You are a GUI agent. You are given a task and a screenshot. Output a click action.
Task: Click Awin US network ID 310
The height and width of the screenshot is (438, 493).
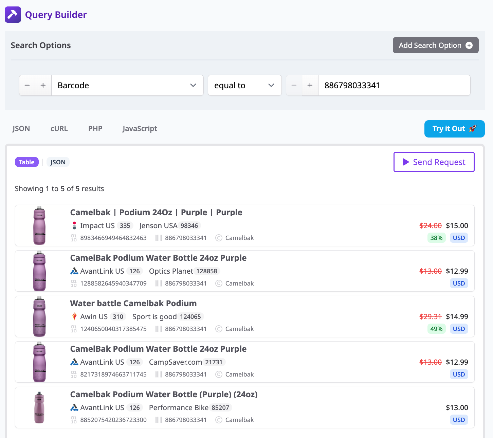pyautogui.click(x=118, y=316)
